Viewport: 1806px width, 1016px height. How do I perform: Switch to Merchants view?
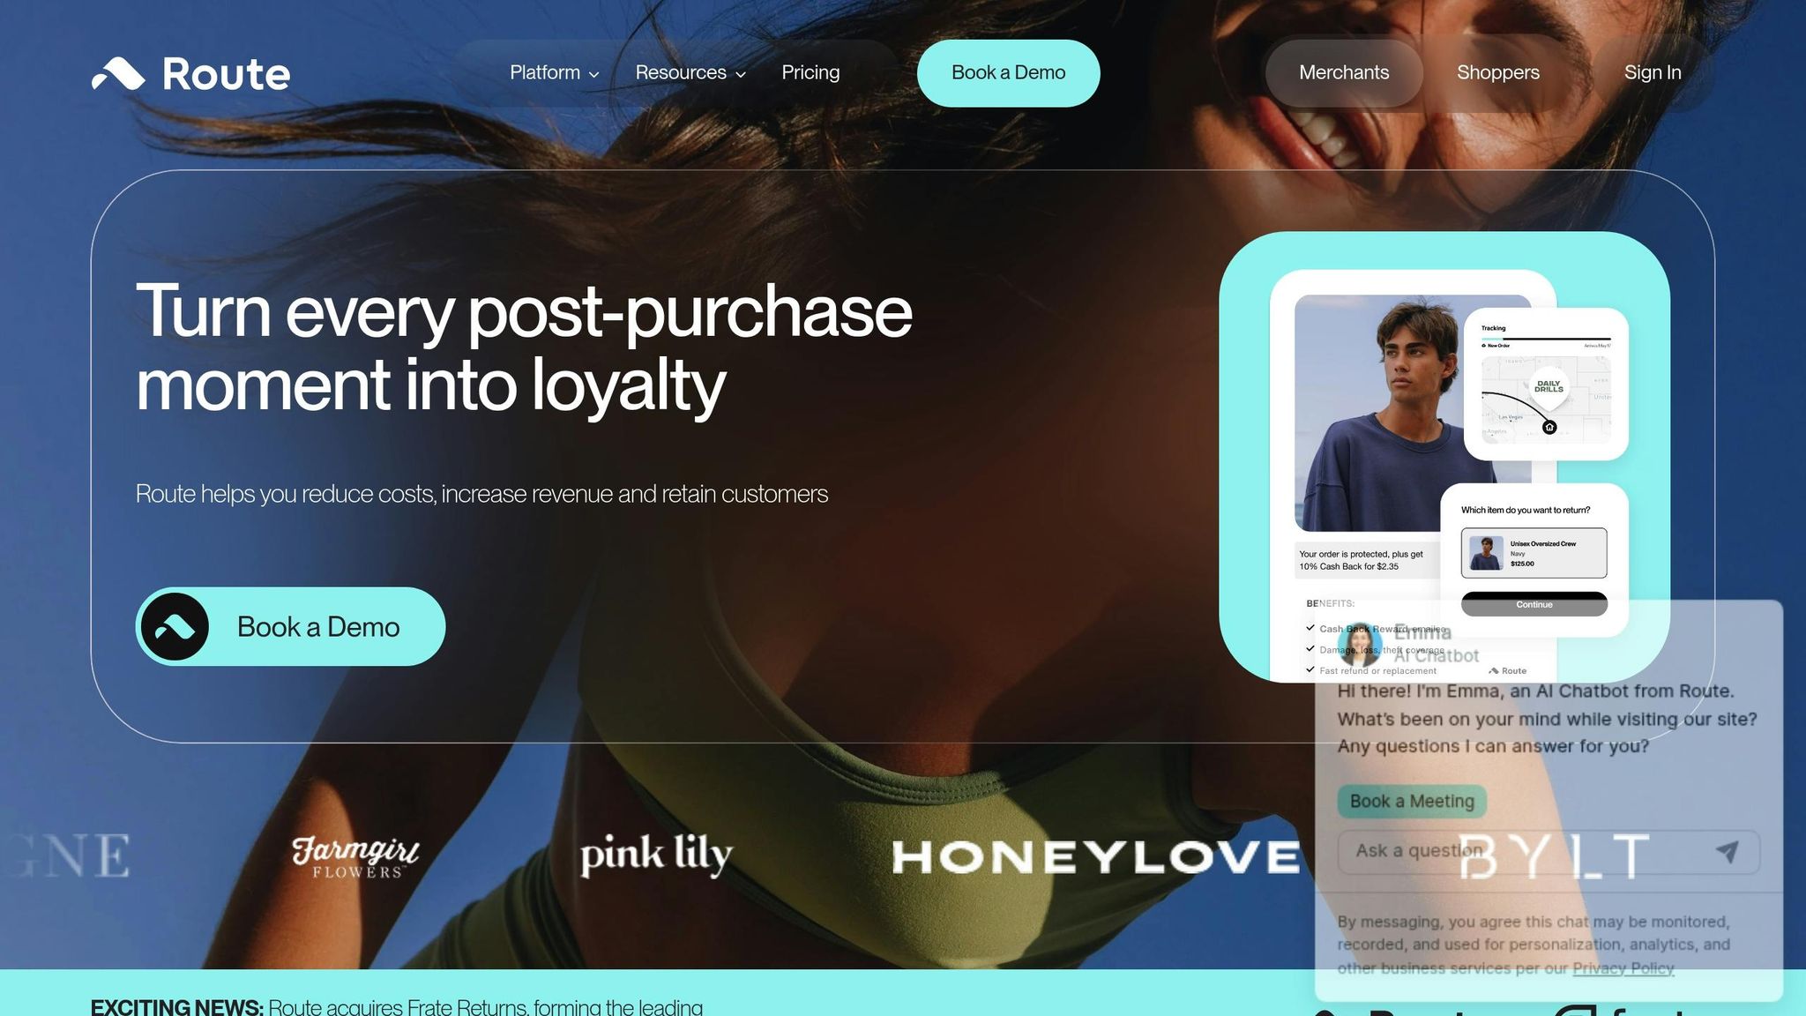click(1344, 73)
